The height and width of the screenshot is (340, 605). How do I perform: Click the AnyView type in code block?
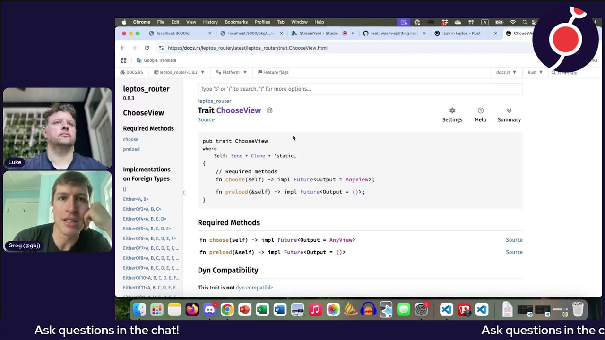tap(357, 179)
